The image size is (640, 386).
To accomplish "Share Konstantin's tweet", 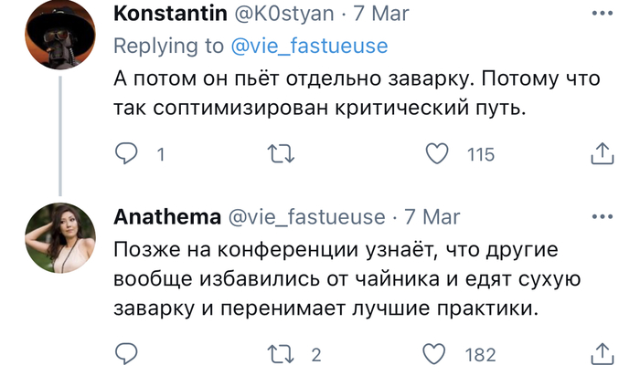I will tap(602, 154).
